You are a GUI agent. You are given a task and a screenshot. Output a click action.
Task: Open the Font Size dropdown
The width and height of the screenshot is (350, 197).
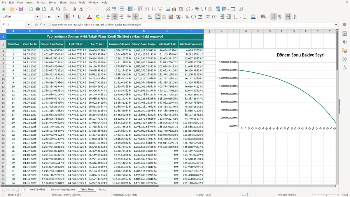(x=59, y=17)
